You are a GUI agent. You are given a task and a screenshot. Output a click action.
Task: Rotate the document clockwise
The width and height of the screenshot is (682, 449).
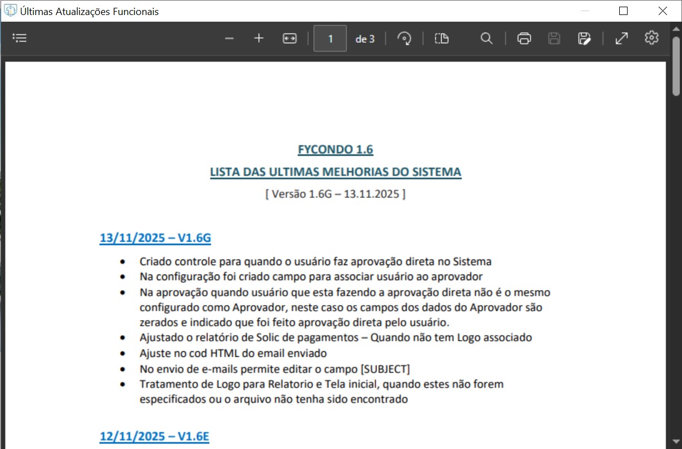[404, 38]
